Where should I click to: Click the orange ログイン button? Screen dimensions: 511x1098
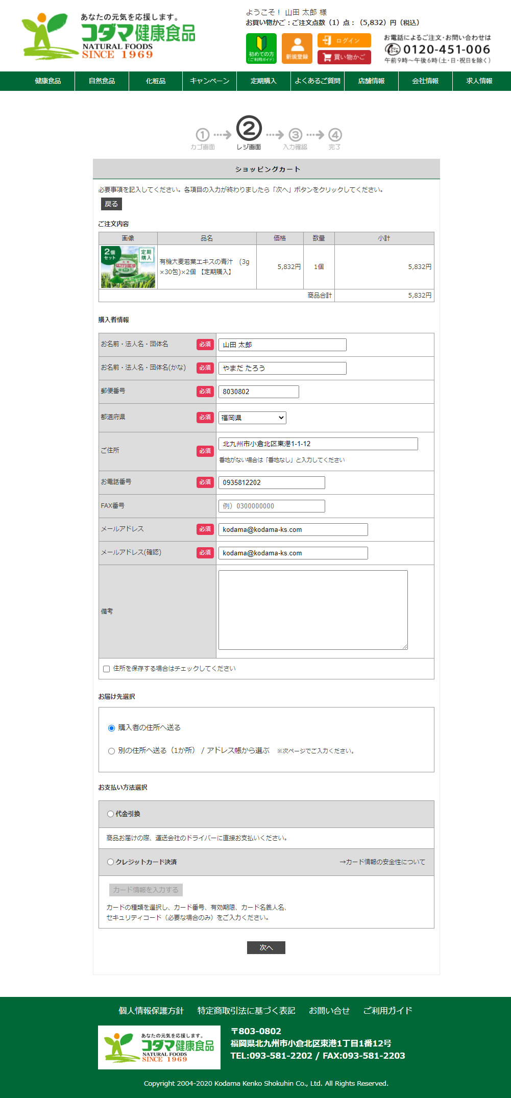(x=344, y=40)
